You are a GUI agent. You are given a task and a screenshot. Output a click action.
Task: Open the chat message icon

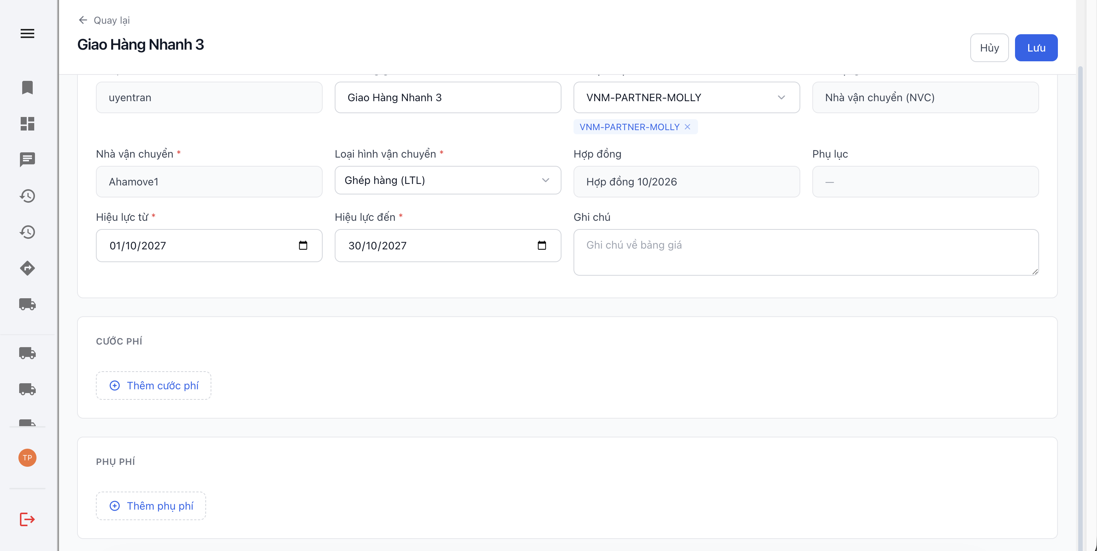pos(27,160)
